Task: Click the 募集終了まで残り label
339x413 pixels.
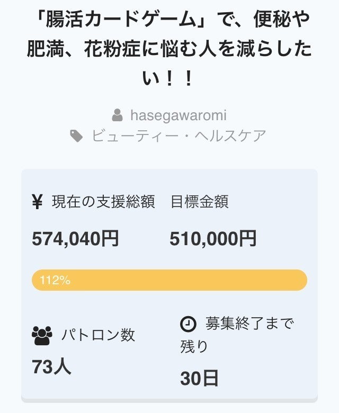Action: point(237,334)
